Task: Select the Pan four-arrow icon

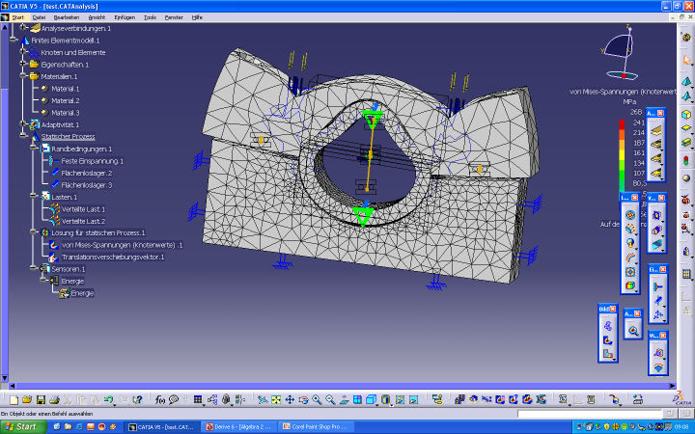Action: [x=290, y=400]
